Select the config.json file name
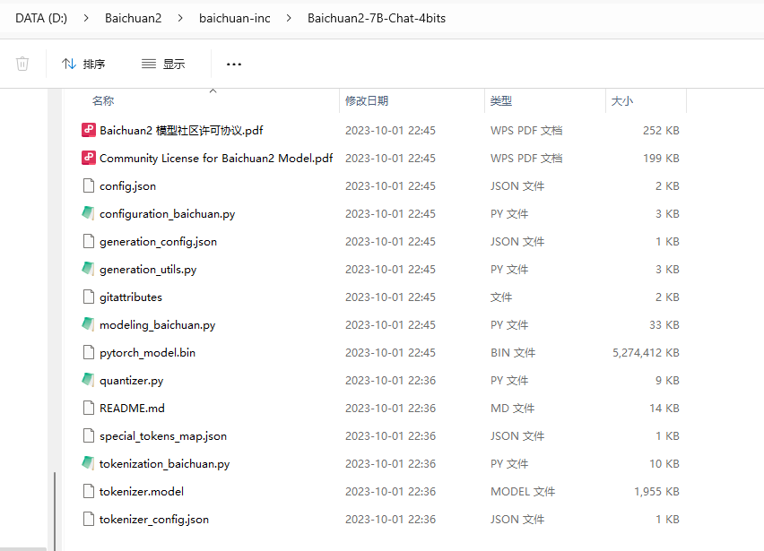 pyautogui.click(x=127, y=186)
